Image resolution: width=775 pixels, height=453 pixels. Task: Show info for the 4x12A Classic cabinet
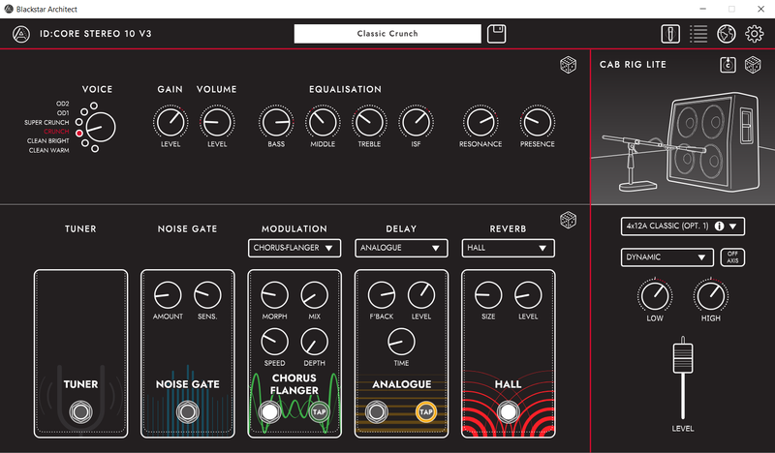(x=718, y=226)
